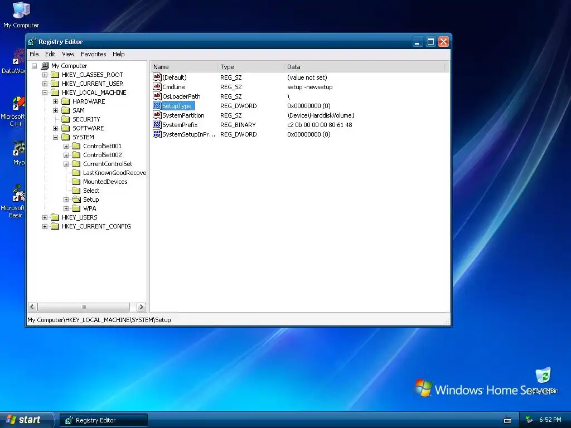Open the File menu

34,54
